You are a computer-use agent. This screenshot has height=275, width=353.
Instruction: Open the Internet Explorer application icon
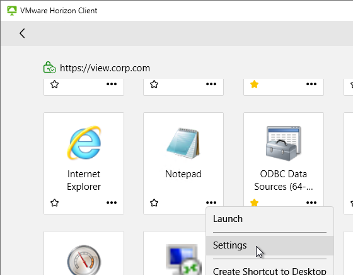(84, 143)
